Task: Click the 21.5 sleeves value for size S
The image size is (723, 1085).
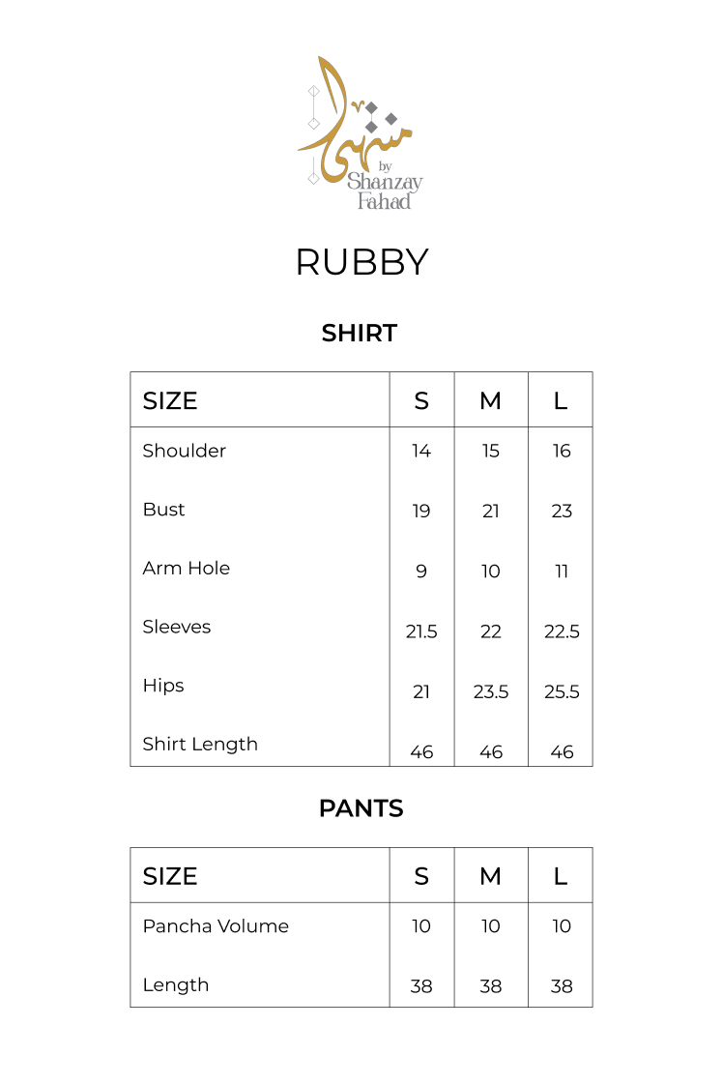Action: [421, 632]
